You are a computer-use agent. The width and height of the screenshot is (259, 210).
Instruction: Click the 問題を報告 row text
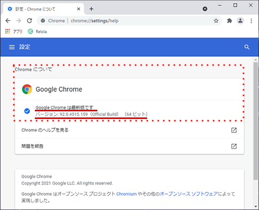pos(33,146)
